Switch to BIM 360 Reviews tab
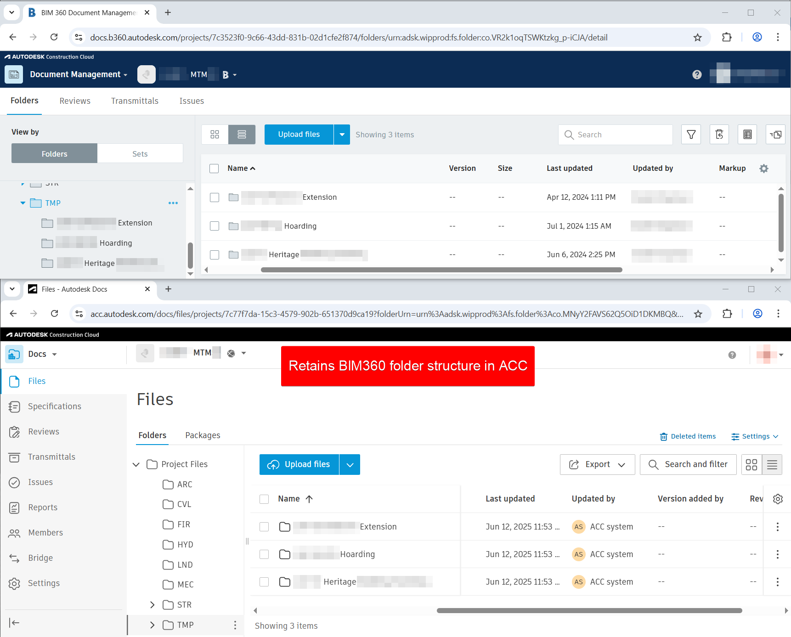Image resolution: width=791 pixels, height=637 pixels. point(75,101)
